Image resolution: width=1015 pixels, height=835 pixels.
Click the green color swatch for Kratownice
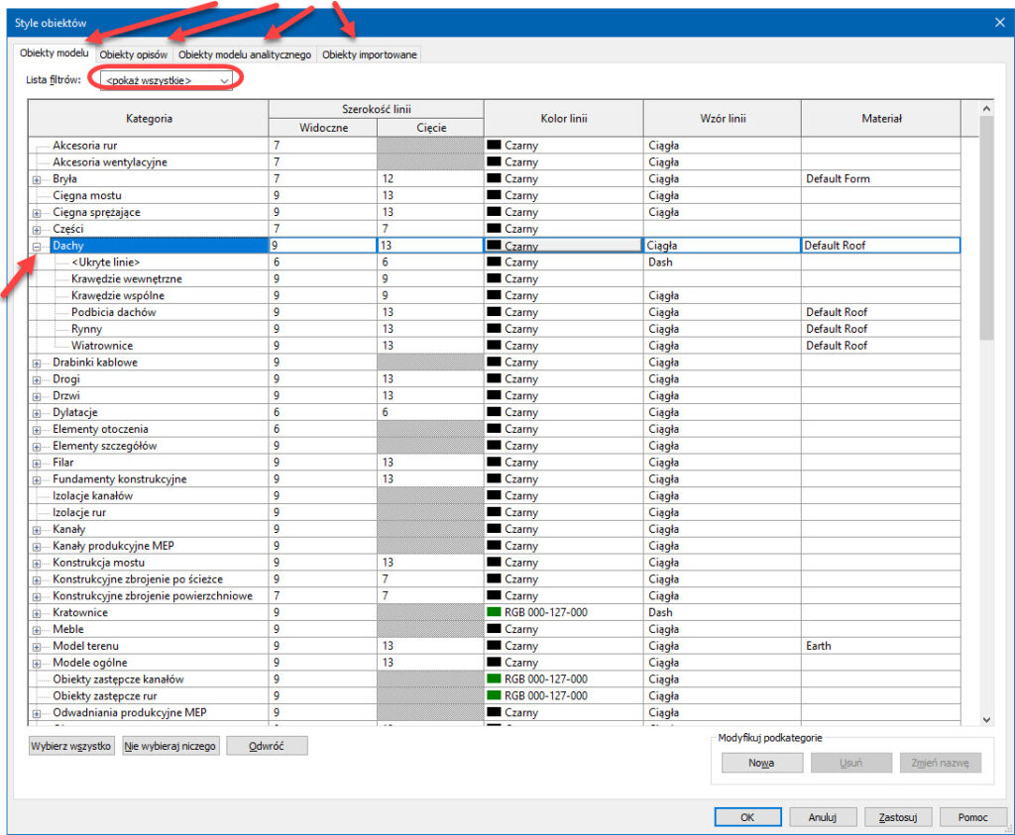point(494,613)
